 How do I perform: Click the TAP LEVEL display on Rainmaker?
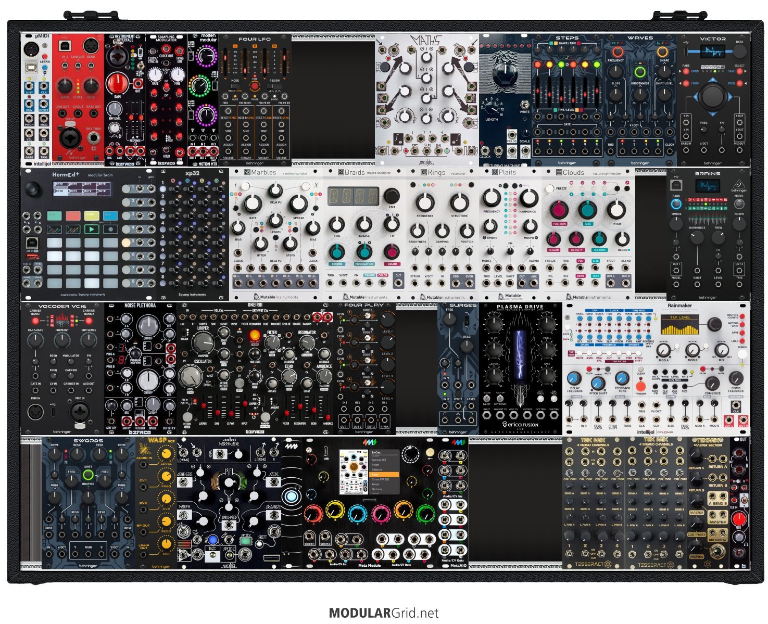(x=680, y=324)
